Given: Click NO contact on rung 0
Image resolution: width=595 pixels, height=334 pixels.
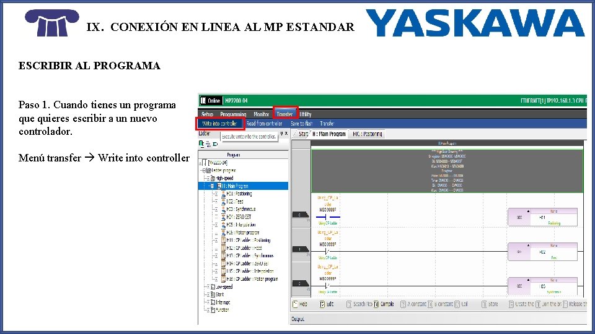Looking at the screenshot, I should (x=328, y=217).
